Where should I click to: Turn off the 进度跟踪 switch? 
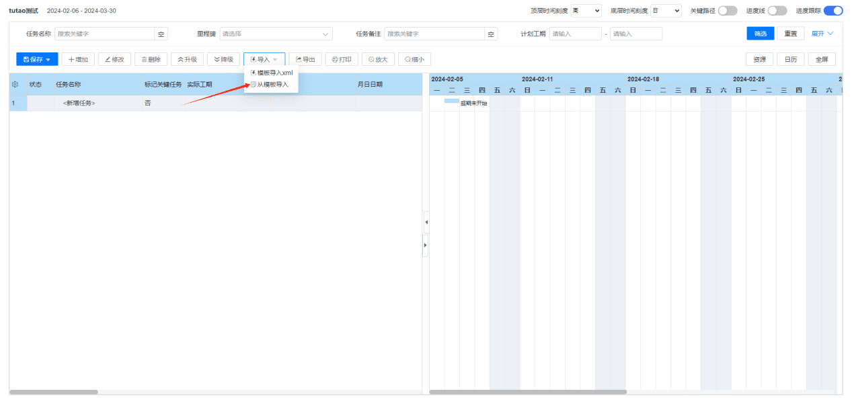pos(833,11)
